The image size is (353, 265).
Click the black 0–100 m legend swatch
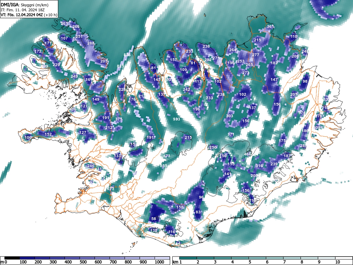pyautogui.click(x=12, y=258)
